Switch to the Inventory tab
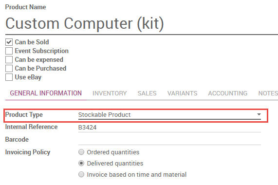278x185 pixels. tap(110, 93)
